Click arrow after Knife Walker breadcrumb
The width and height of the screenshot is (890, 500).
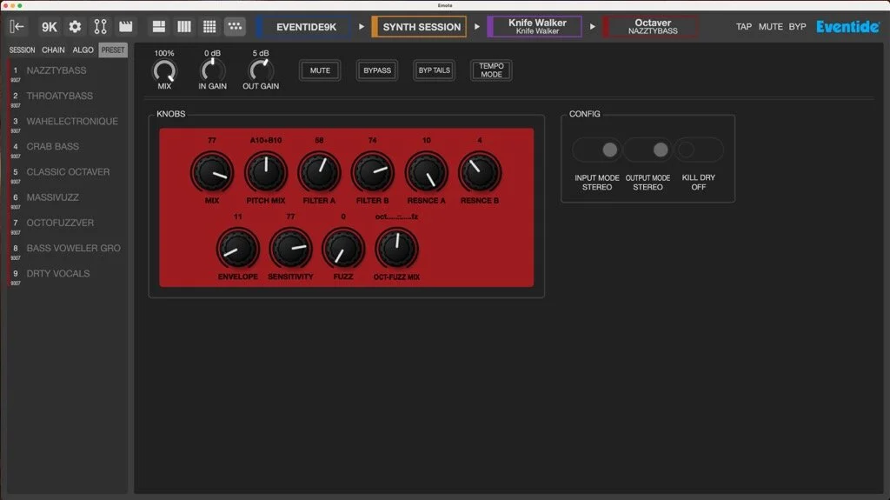(593, 27)
